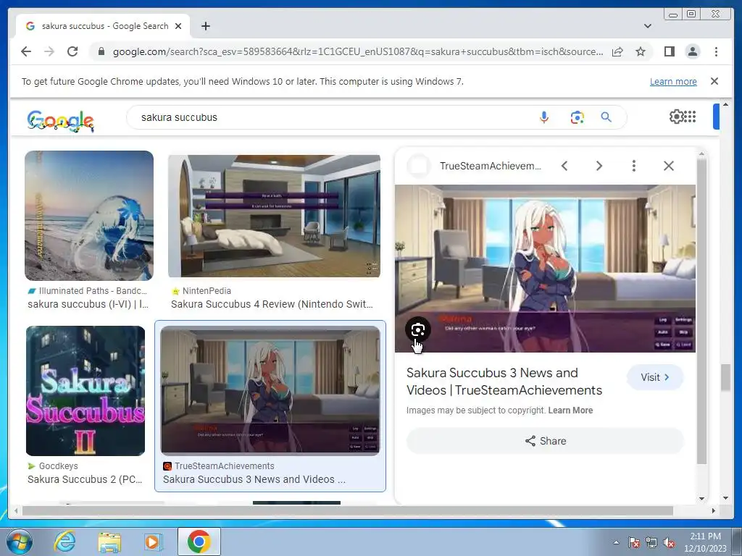Click the page vertical scrollbar thumb
This screenshot has width=742, height=556.
coord(725,377)
